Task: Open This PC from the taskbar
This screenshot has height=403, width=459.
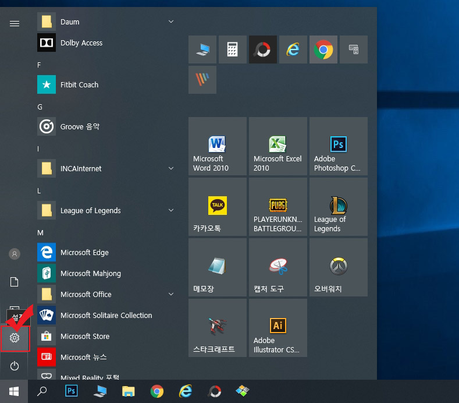Action: tap(100, 391)
